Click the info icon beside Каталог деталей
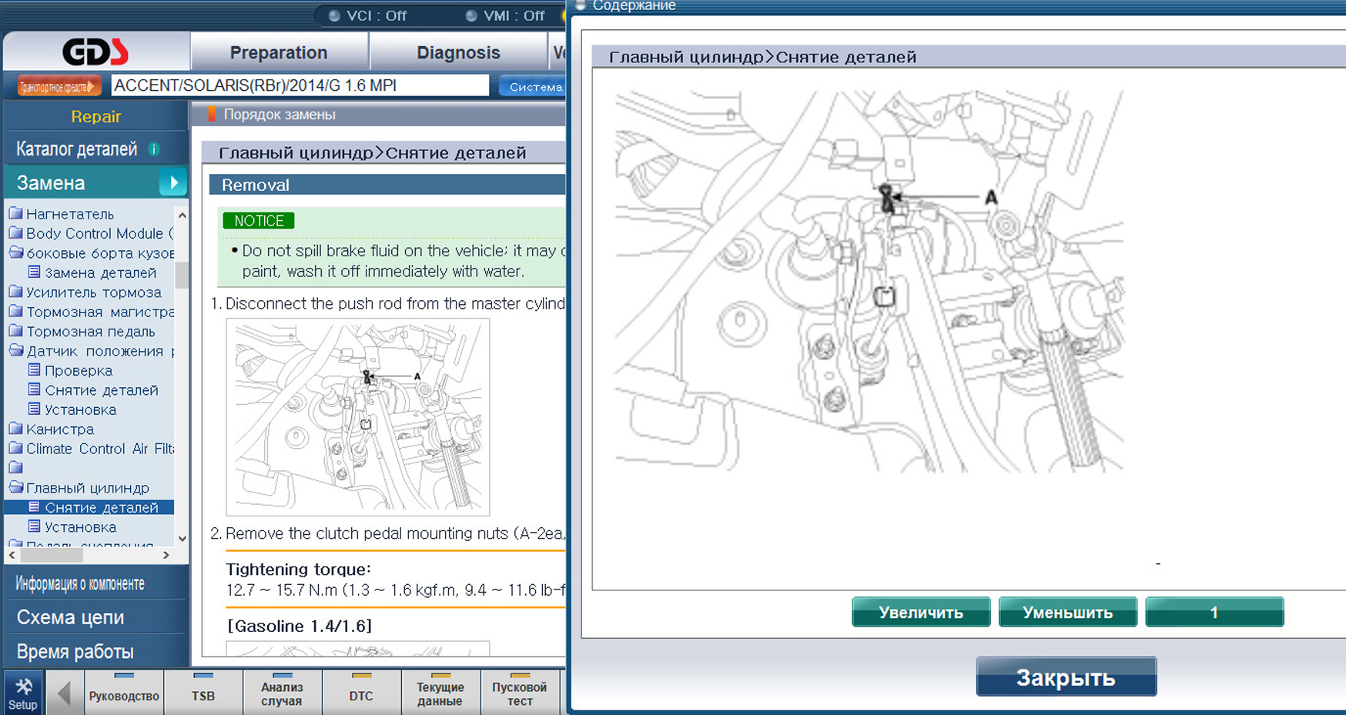Screen dimensions: 1346x715 coord(154,149)
